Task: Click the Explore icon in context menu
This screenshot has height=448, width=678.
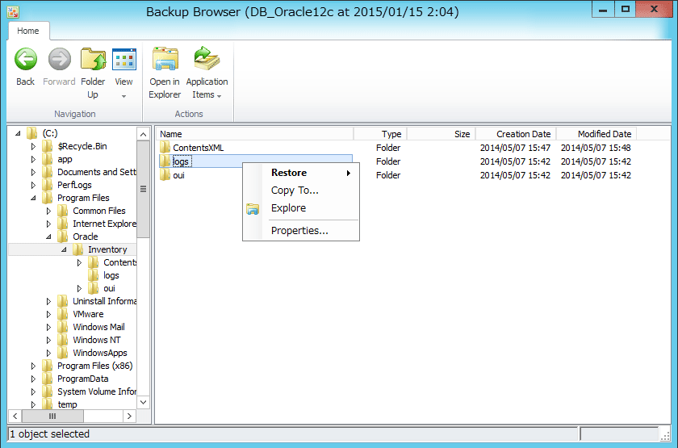Action: (253, 209)
